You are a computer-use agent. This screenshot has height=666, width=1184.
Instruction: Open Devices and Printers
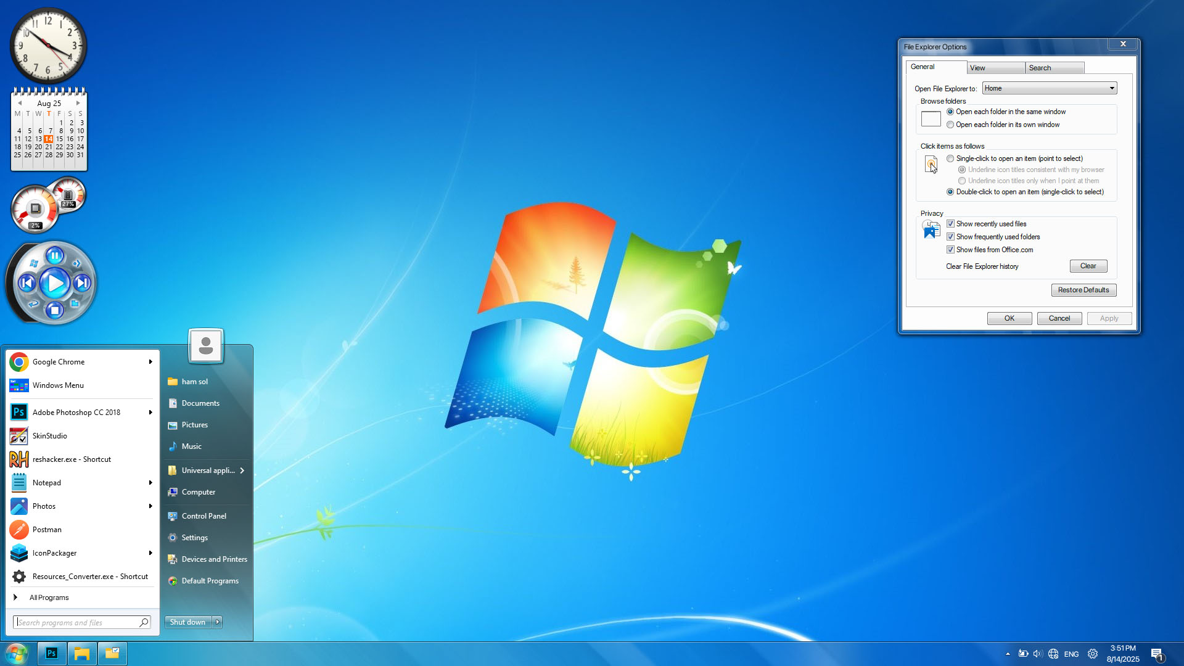[213, 559]
